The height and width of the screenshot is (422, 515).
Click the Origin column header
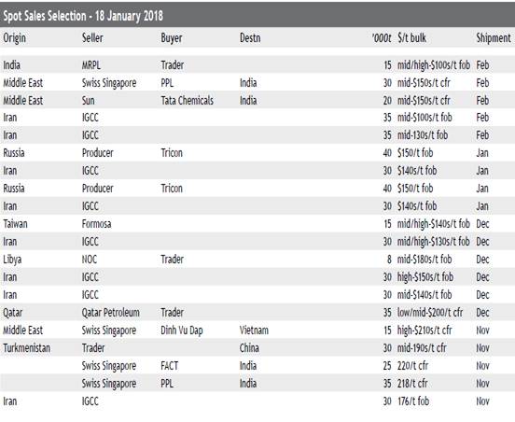click(14, 38)
